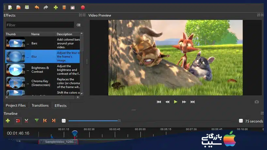Select the Blur effect thumbnail
This screenshot has width=267, height=150.
[x=15, y=56]
